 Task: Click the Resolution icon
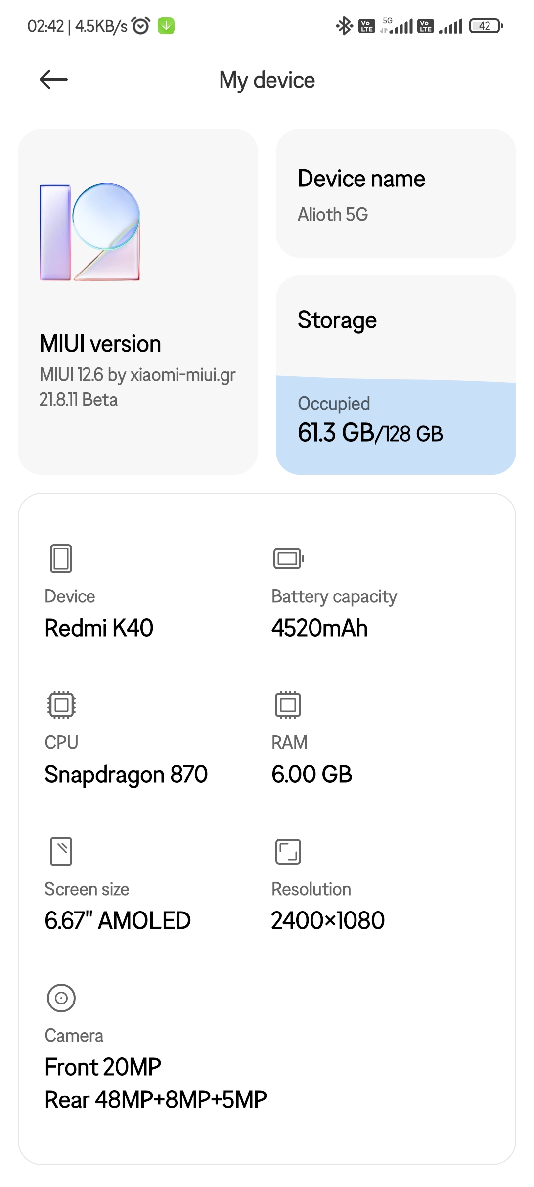tap(288, 851)
